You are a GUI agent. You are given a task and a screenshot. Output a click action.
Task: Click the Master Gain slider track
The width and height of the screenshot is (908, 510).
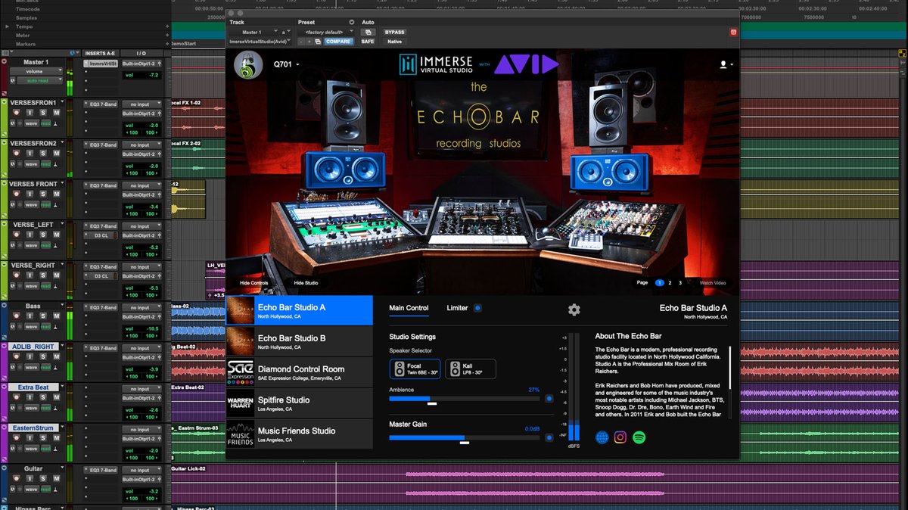point(465,437)
